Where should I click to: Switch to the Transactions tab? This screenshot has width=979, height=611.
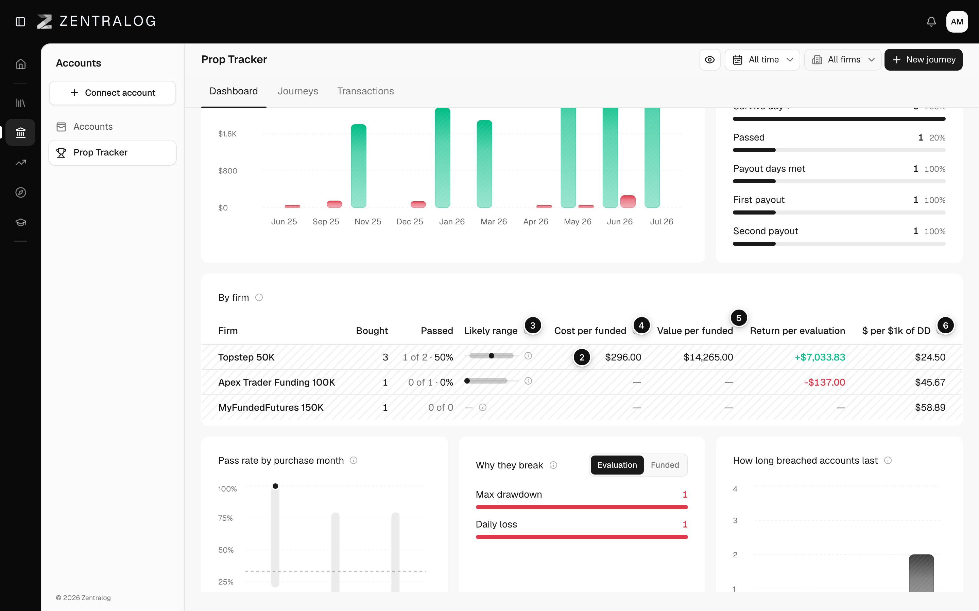[365, 91]
